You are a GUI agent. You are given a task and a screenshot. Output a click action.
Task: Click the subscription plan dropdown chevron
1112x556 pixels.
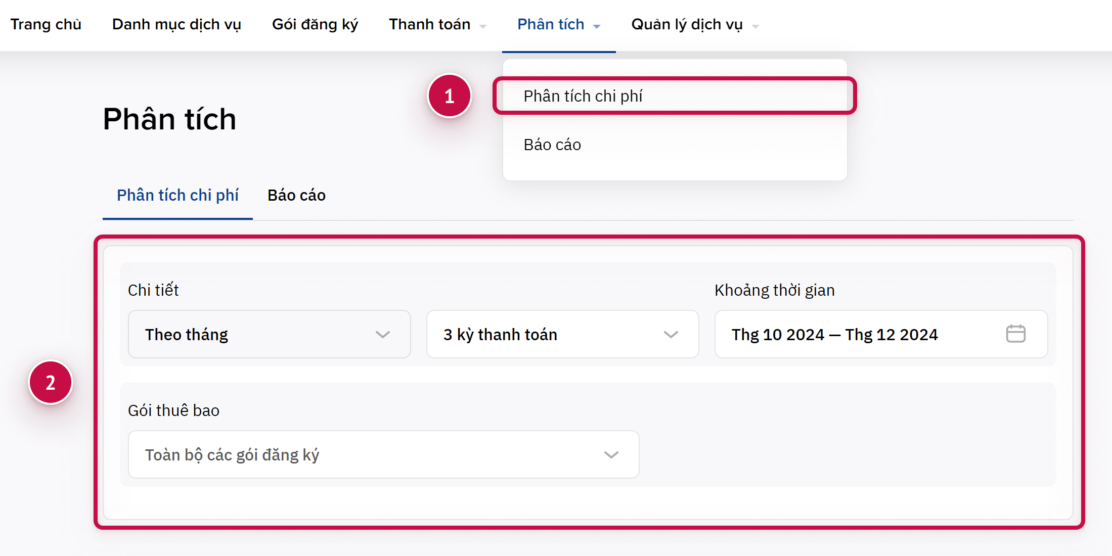(611, 455)
